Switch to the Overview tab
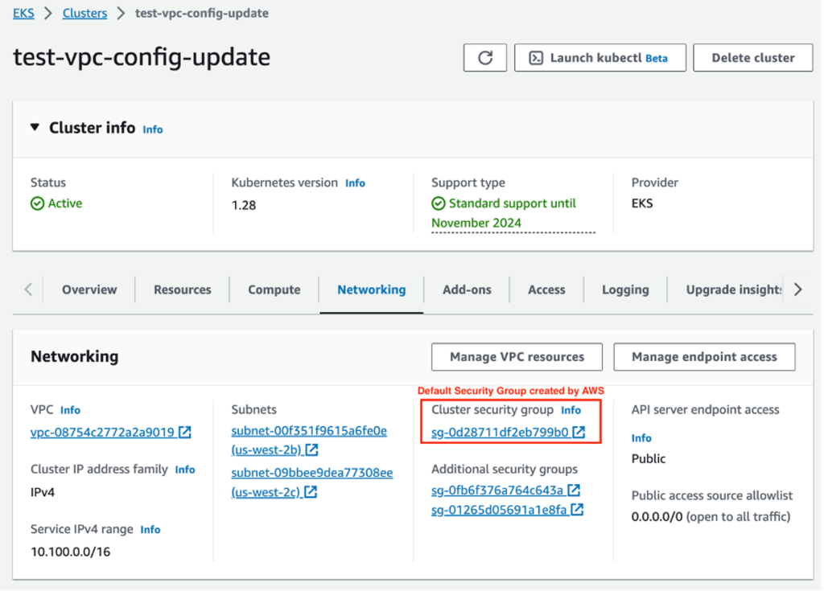Image resolution: width=824 pixels, height=591 pixels. (89, 289)
